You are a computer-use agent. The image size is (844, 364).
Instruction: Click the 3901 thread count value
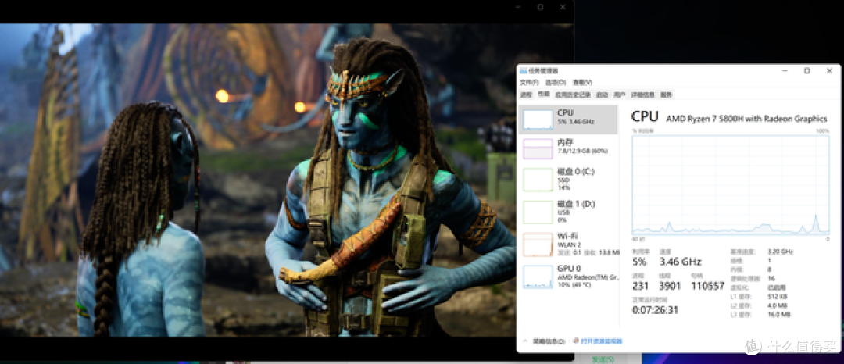[671, 286]
